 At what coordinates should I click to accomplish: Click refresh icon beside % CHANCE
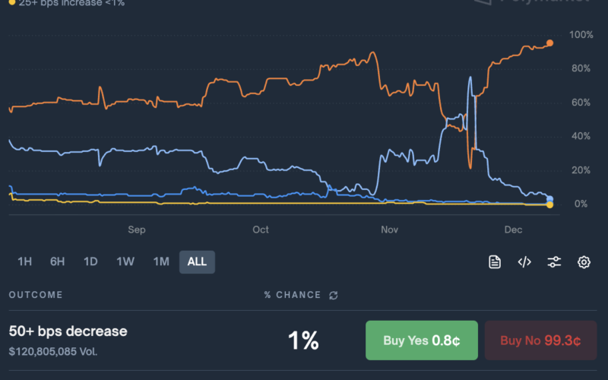333,295
